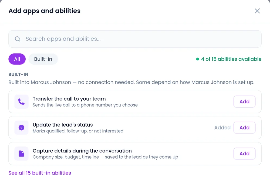270x181 pixels.
Task: Switch to the Built-in filter
Action: point(43,59)
